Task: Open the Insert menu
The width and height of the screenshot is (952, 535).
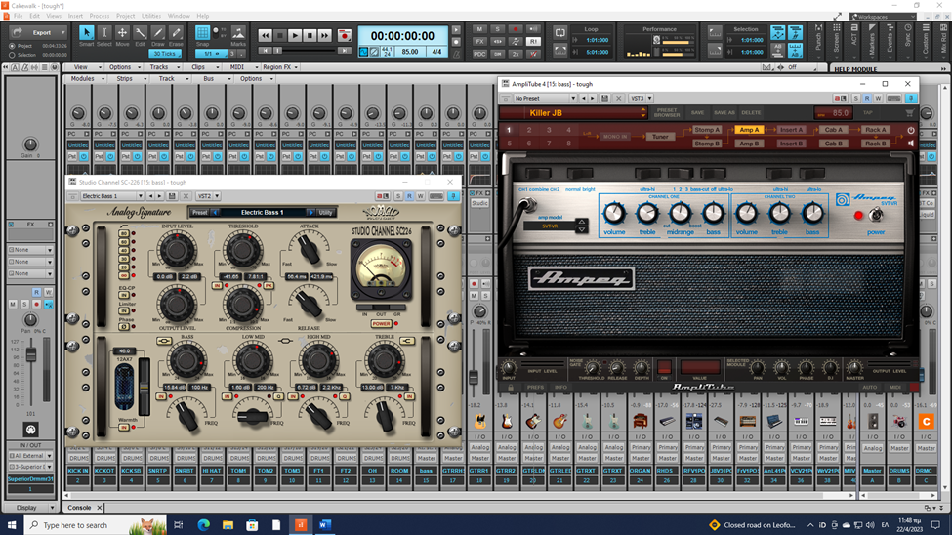Action: 75,16
